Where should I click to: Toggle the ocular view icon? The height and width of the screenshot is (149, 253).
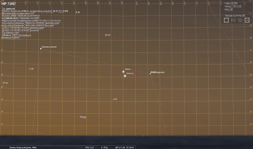(226, 20)
